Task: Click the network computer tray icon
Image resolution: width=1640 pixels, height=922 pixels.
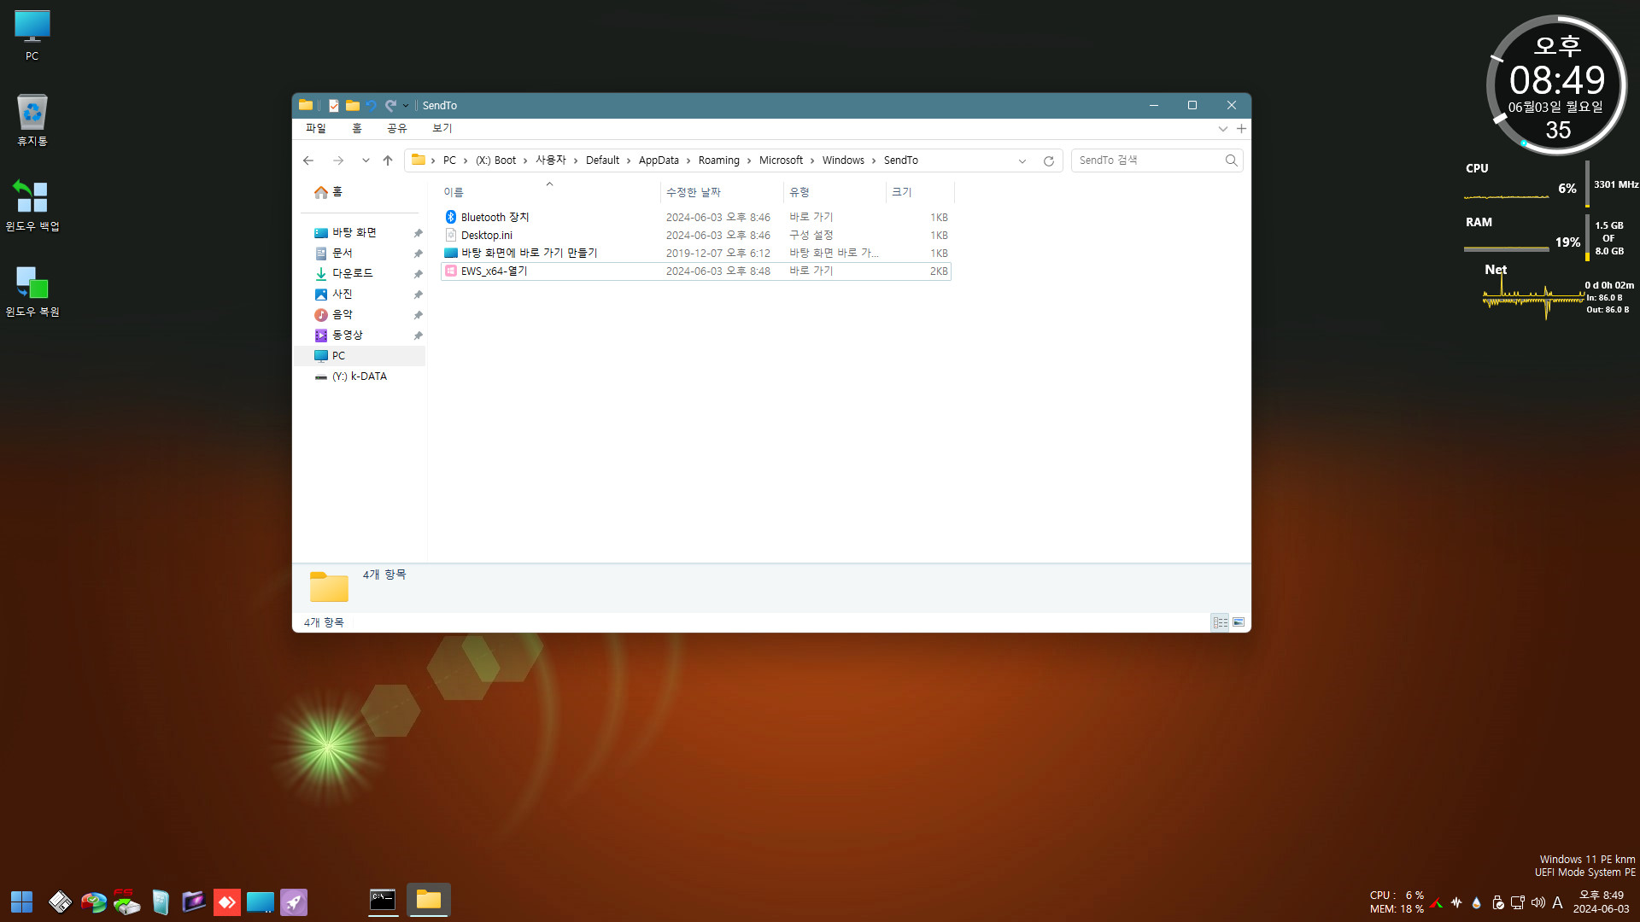Action: [x=1518, y=902]
